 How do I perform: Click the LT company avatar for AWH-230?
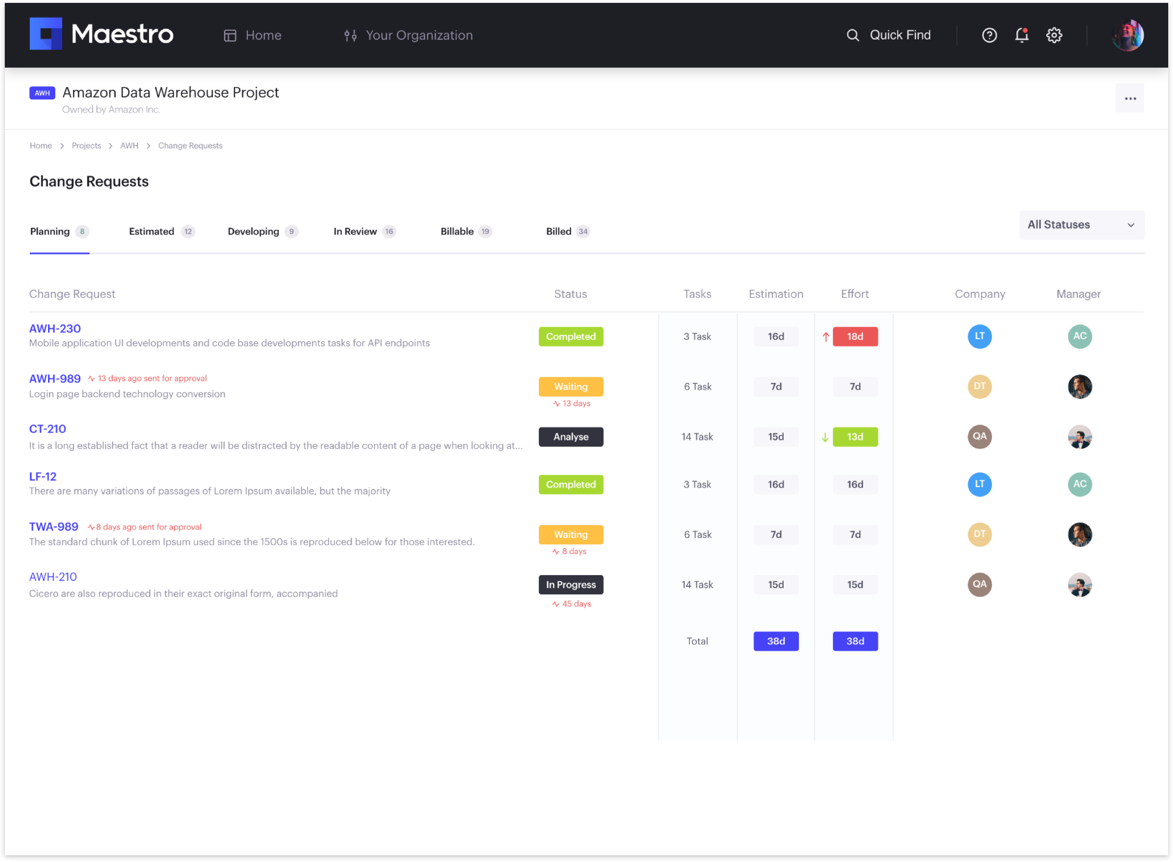(x=979, y=336)
